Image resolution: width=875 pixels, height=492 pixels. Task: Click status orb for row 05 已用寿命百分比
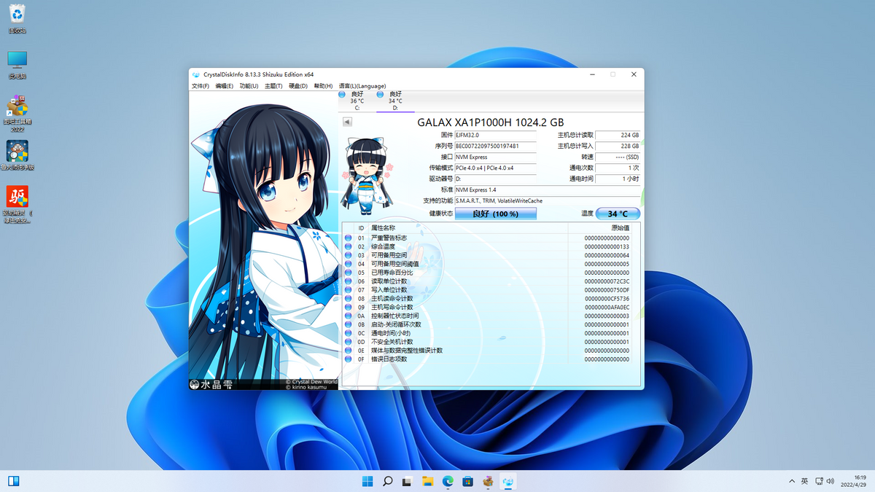coord(349,273)
